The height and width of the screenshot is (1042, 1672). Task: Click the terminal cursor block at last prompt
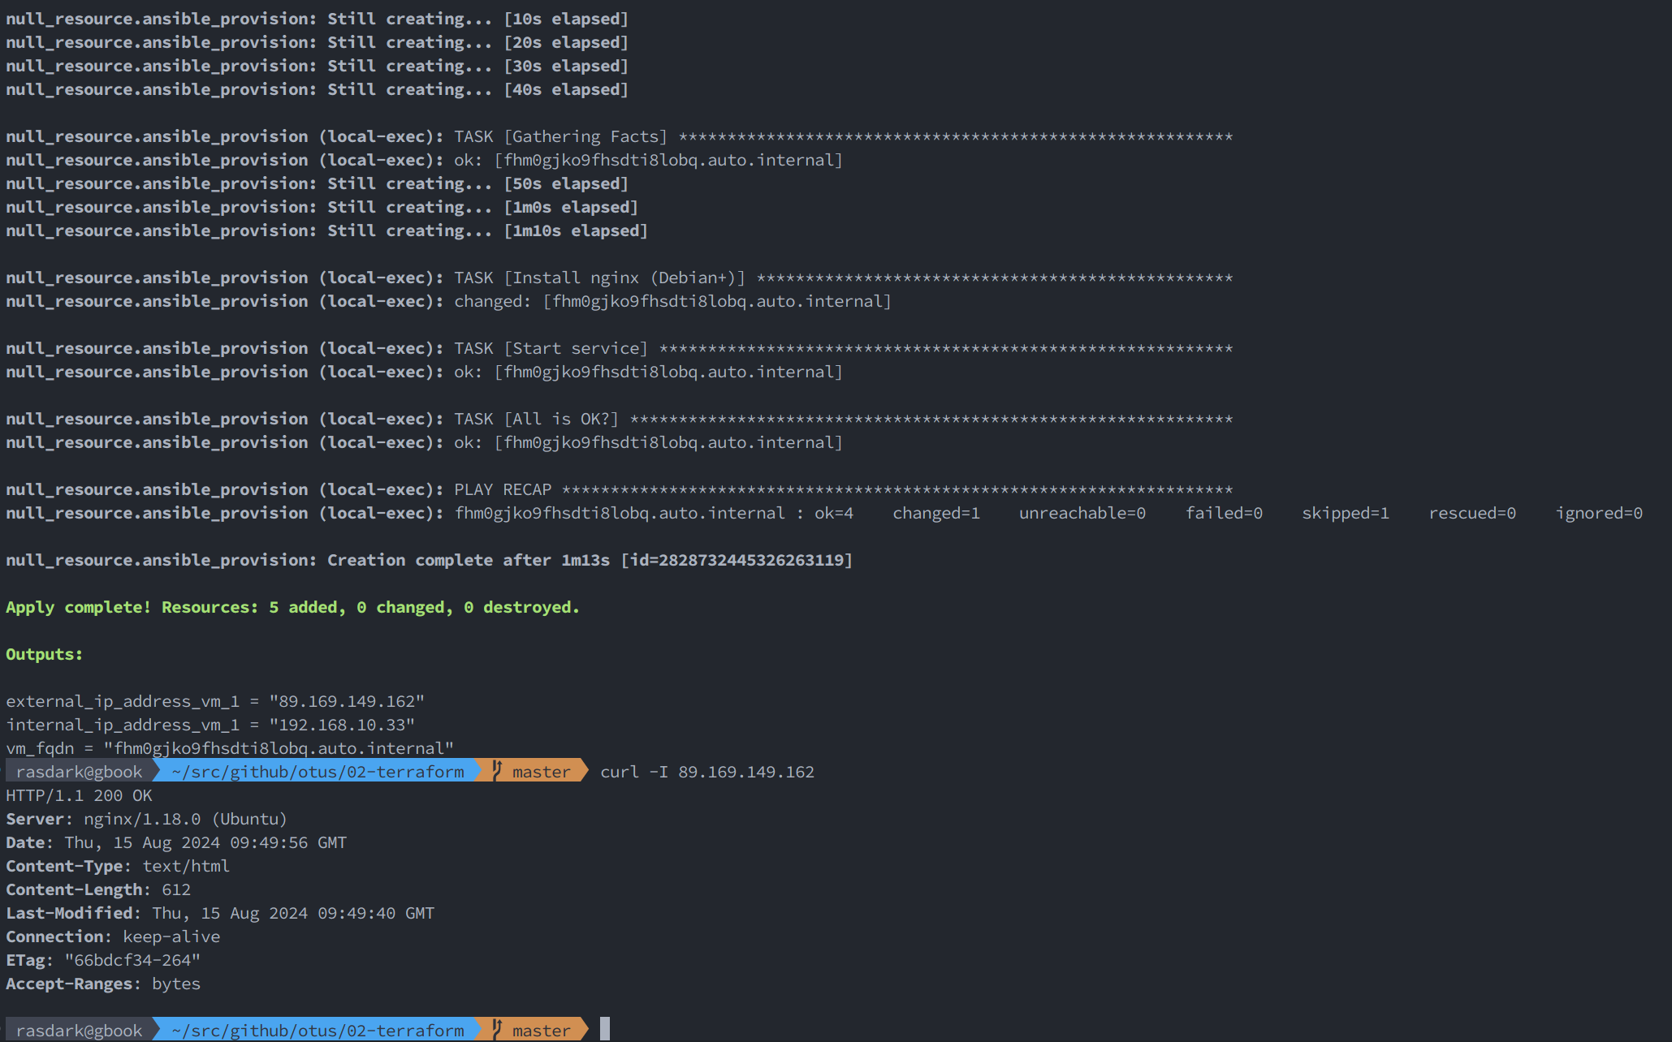[x=605, y=1029]
